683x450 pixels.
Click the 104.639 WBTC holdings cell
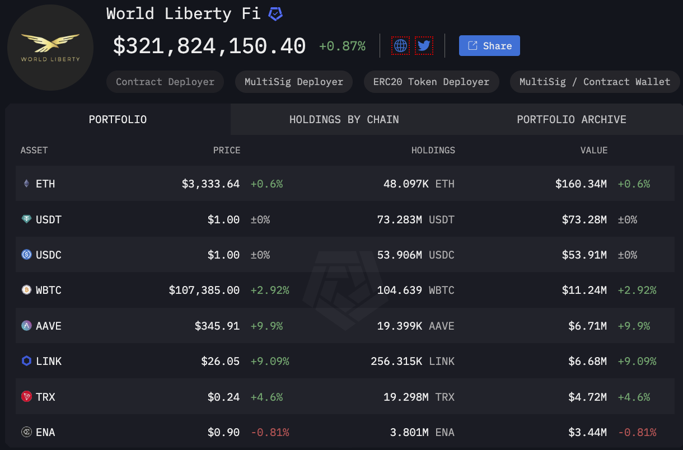coord(416,290)
